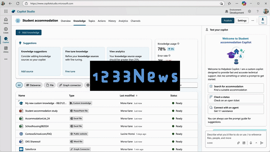Click the info icon next to Knowledge usage
This screenshot has height=152, width=270.
178,44
